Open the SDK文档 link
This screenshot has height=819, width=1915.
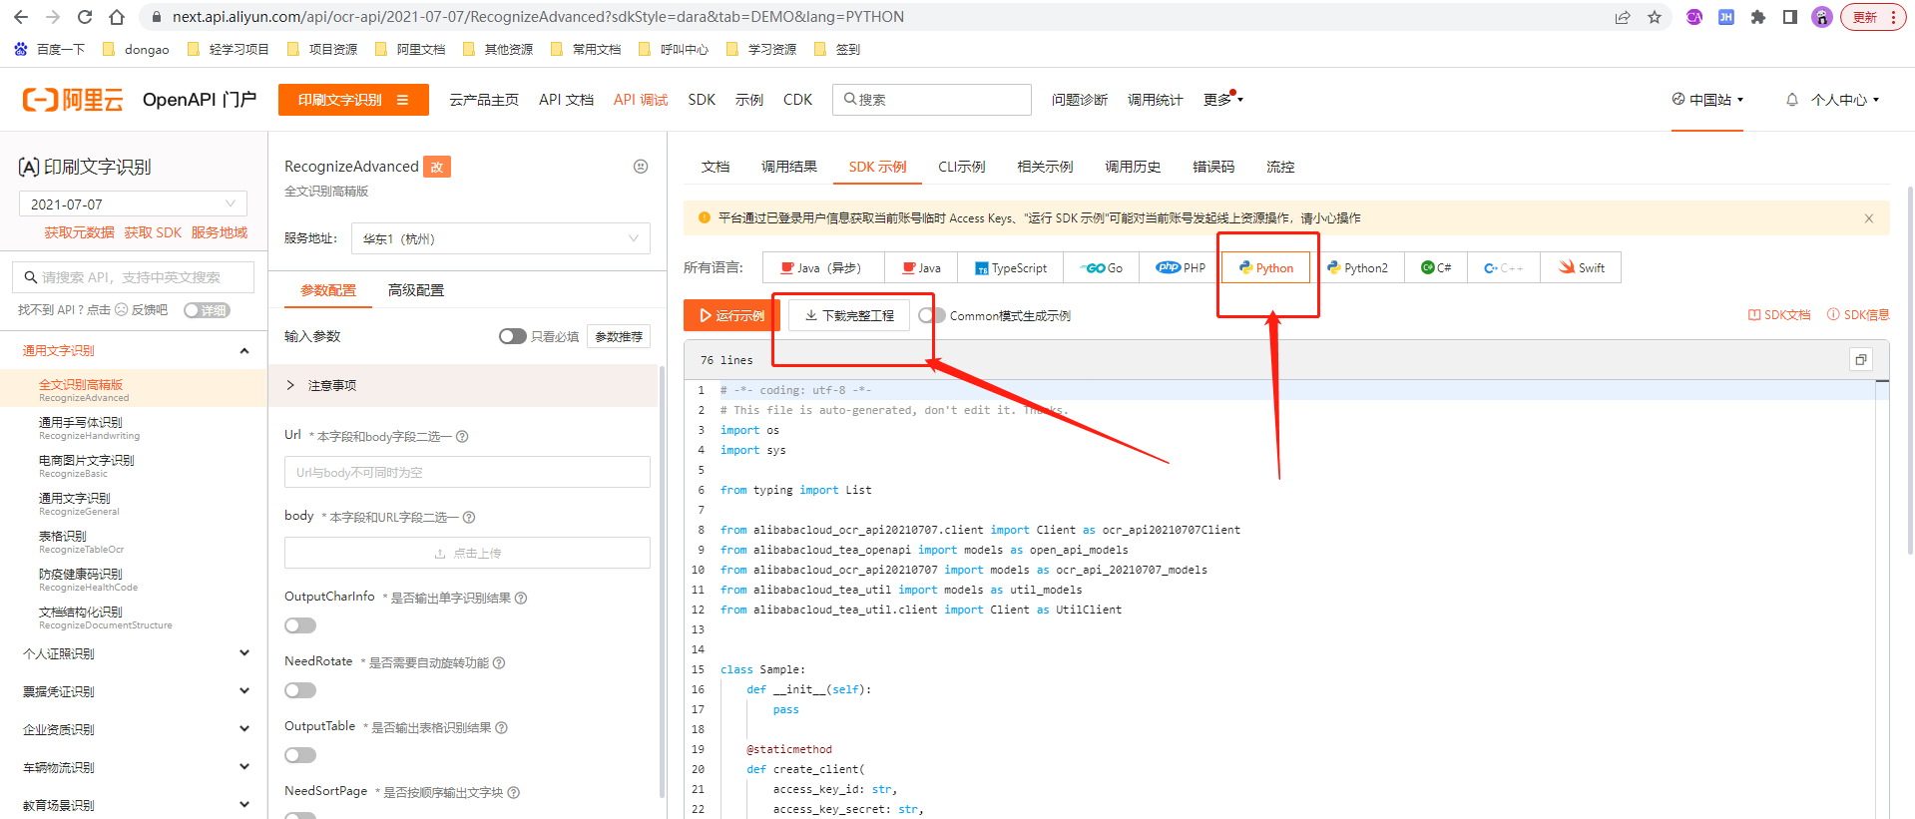pos(1779,315)
